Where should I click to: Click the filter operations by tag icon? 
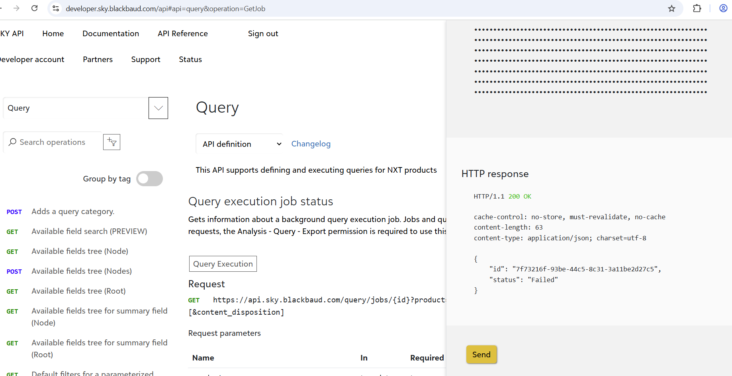(x=112, y=142)
